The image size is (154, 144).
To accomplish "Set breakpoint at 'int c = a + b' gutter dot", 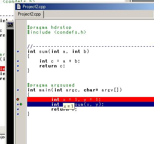I will pyautogui.click(x=18, y=61).
